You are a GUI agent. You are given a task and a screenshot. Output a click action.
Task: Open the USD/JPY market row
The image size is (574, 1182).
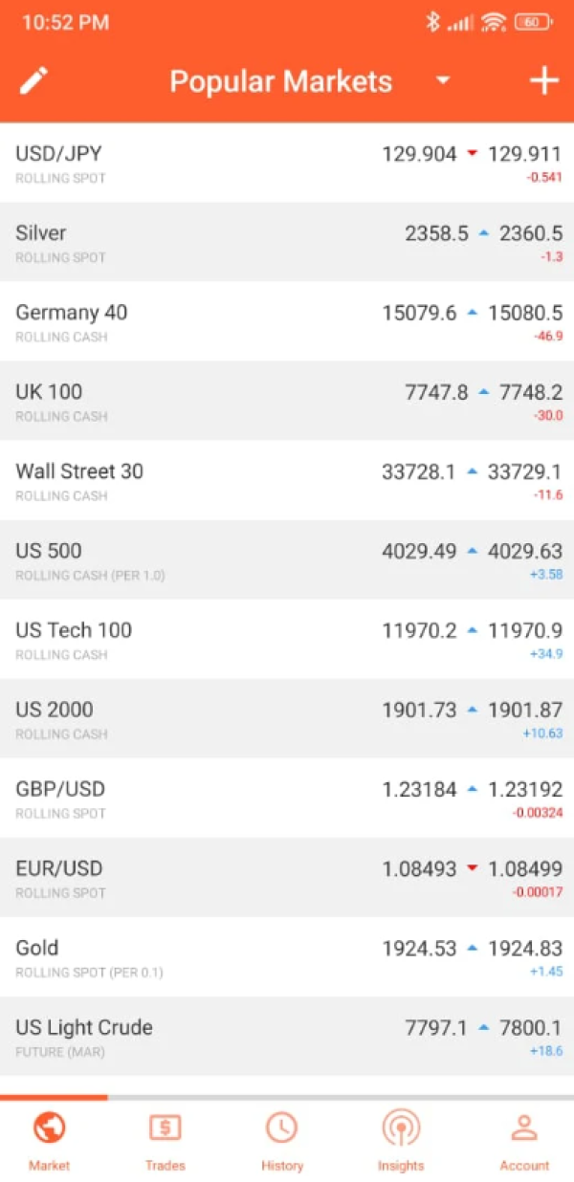click(x=191, y=164)
